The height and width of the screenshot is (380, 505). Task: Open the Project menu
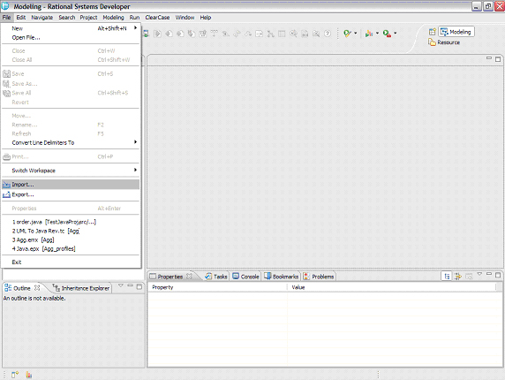(x=88, y=18)
